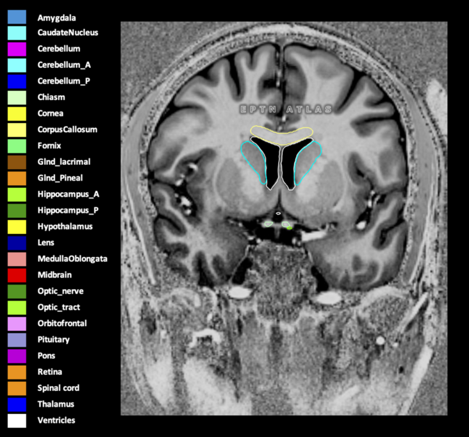Click the 'Pons' legend label
469x437 pixels.
click(46, 356)
